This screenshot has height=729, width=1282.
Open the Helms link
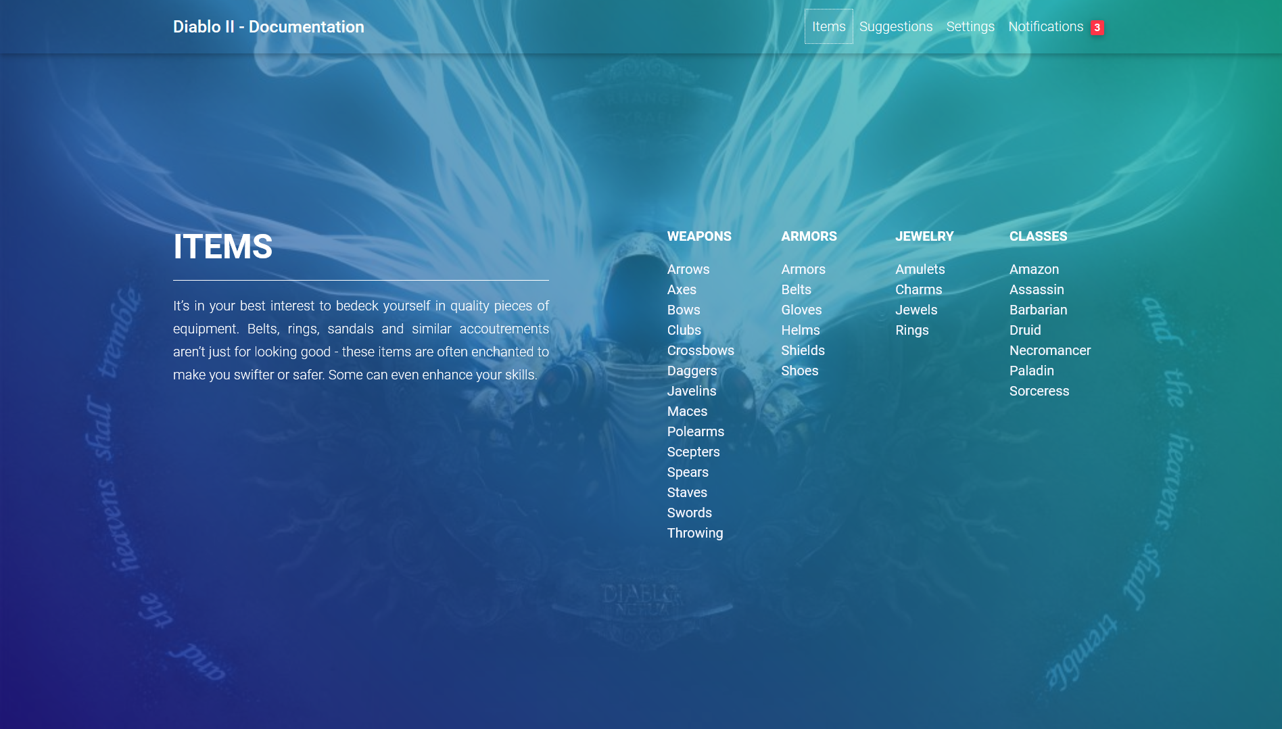[801, 330]
